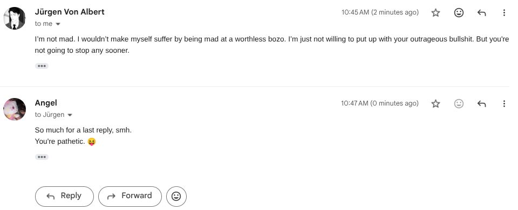Click reply arrow on Angel's message
The width and height of the screenshot is (518, 210).
tap(481, 103)
